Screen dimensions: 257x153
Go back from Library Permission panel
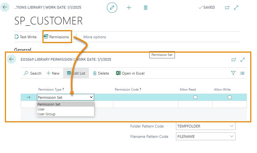pos(11,59)
